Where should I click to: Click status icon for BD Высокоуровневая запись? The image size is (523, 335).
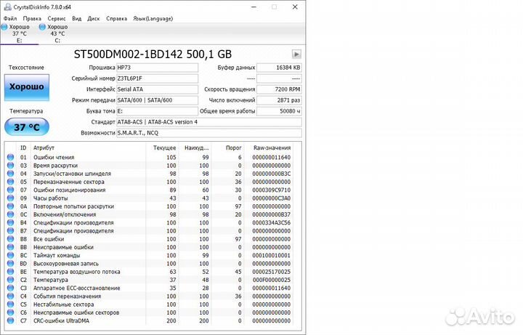(x=10, y=264)
